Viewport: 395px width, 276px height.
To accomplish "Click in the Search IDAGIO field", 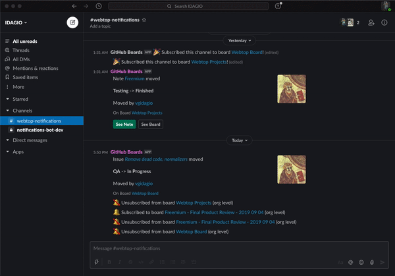I will 188,6.
